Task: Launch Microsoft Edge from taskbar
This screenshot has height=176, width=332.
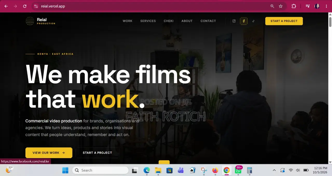Action: point(147,170)
